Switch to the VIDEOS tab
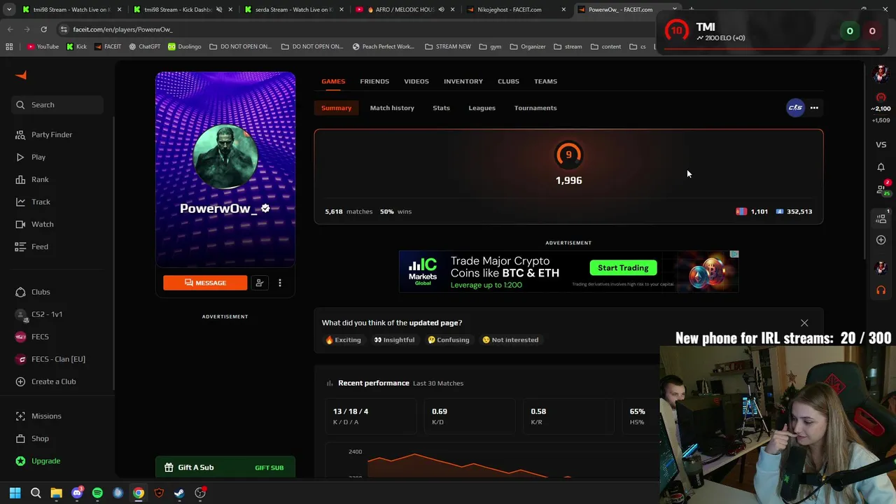Viewport: 896px width, 504px height. [416, 81]
